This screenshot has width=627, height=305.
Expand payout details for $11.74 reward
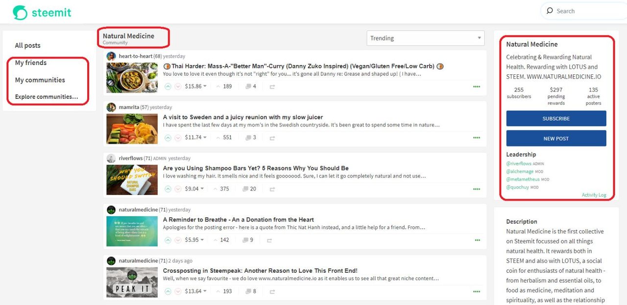205,138
